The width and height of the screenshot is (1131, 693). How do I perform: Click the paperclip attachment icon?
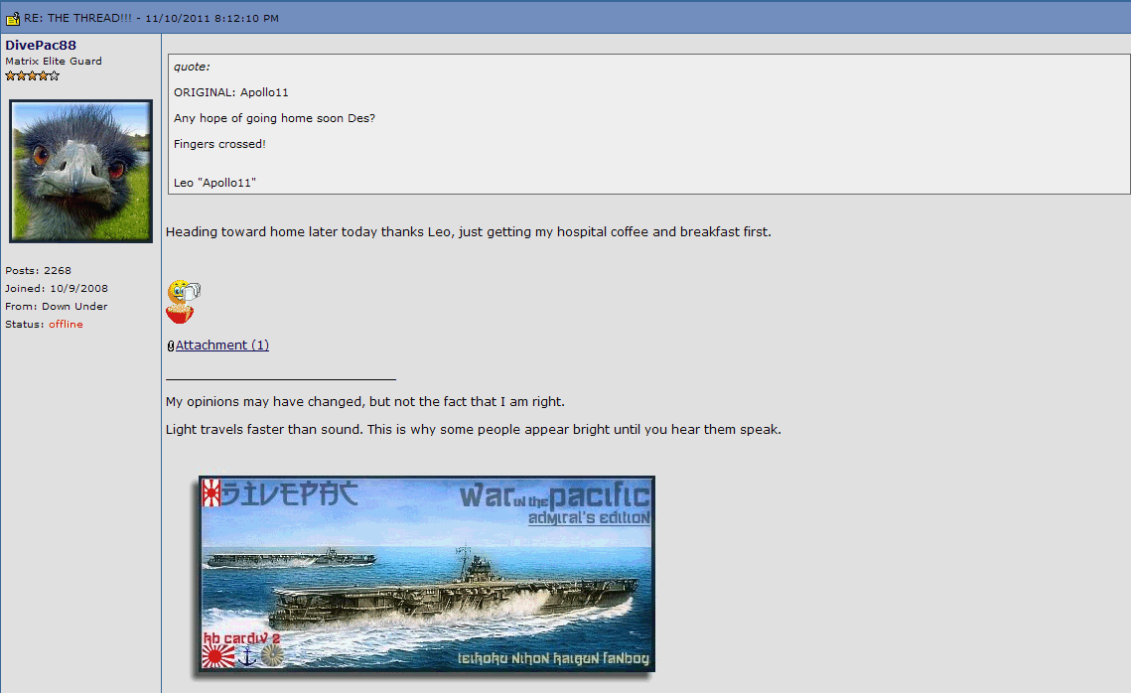[x=170, y=346]
